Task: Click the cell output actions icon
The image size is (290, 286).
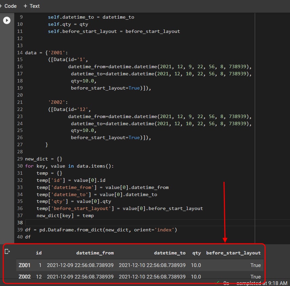Action: click(7, 251)
